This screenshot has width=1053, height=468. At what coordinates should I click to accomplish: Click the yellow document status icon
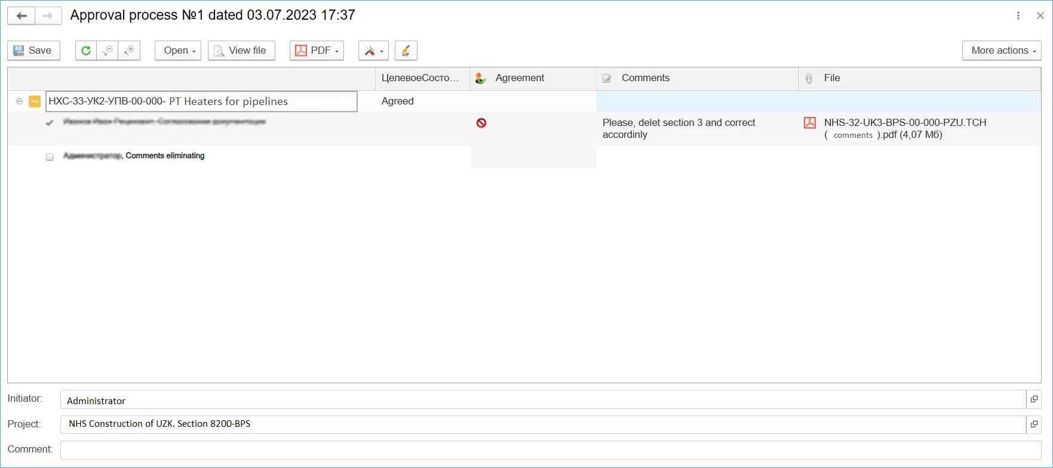coord(35,101)
